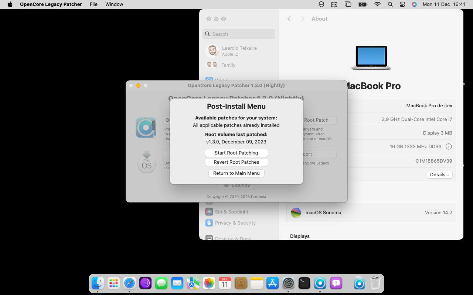This screenshot has height=295, width=473.
Task: Click the Privacy & Security hand icon
Action: pyautogui.click(x=209, y=223)
